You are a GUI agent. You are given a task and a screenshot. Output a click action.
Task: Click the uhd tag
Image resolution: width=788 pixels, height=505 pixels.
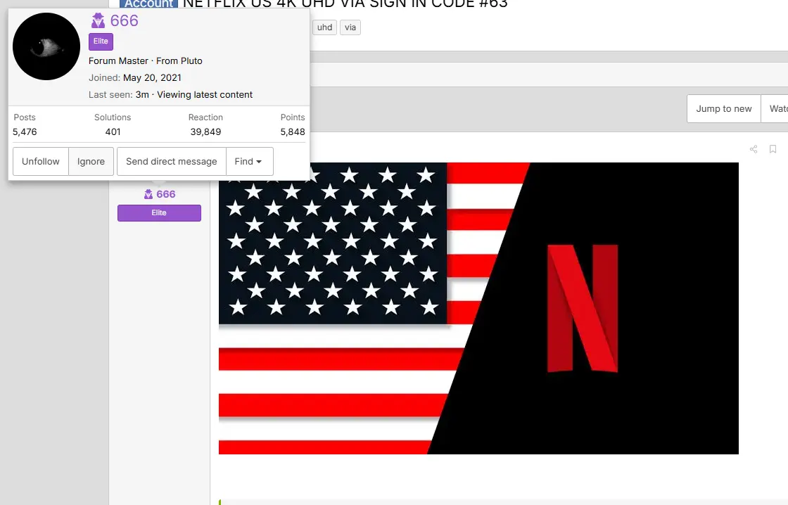pos(324,27)
